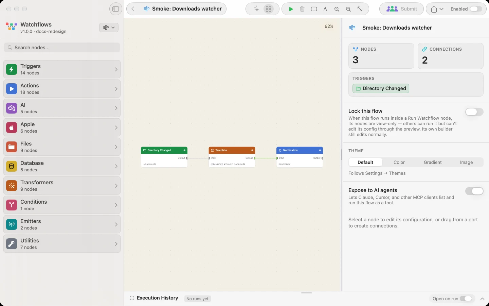Zoom out the canvas

tap(337, 9)
